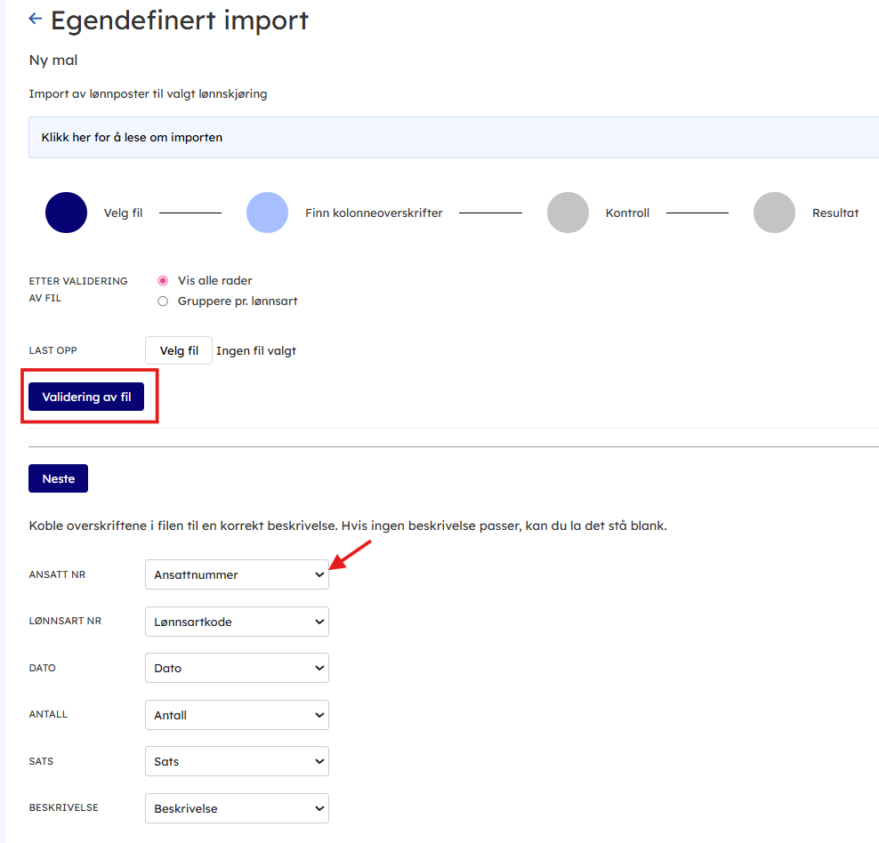Click the Velg fil step circle
The height and width of the screenshot is (843, 879).
pos(66,213)
